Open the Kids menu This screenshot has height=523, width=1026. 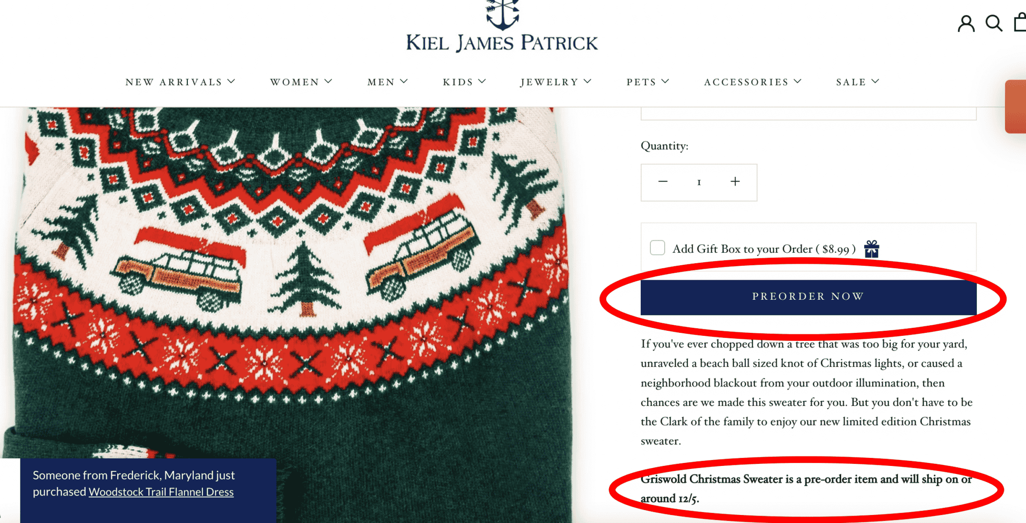pyautogui.click(x=464, y=82)
